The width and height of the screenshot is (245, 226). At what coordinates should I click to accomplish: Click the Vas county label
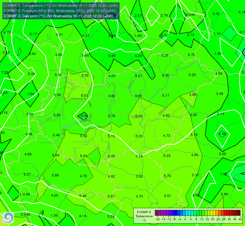click(x=49, y=119)
